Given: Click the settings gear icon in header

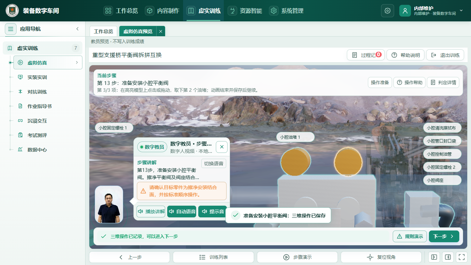Looking at the screenshot, I should click(387, 11).
